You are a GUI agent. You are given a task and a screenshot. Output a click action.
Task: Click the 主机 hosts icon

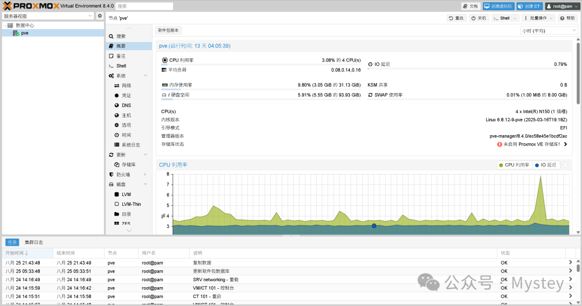tap(116, 115)
